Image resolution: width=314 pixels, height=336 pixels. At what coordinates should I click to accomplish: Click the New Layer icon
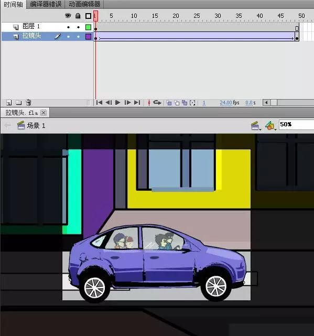(x=9, y=103)
